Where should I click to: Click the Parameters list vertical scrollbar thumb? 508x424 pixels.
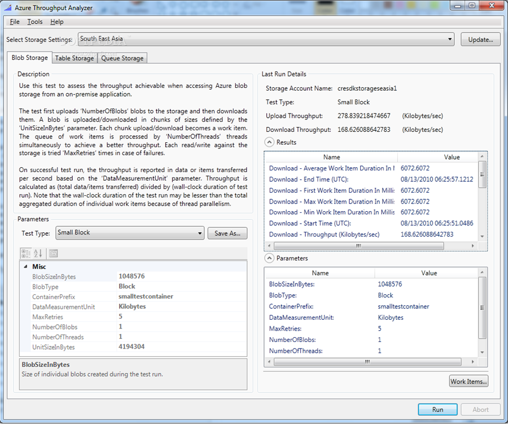(482, 308)
